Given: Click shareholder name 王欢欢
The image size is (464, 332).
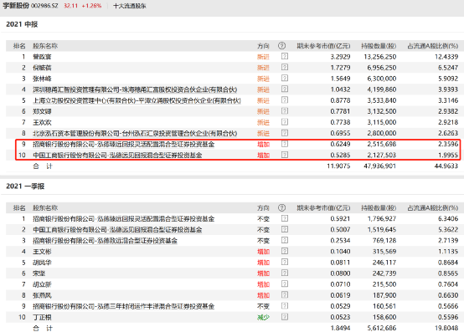Looking at the screenshot, I should click(x=42, y=122).
